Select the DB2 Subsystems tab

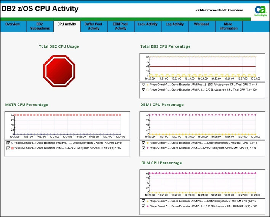[x=40, y=26]
